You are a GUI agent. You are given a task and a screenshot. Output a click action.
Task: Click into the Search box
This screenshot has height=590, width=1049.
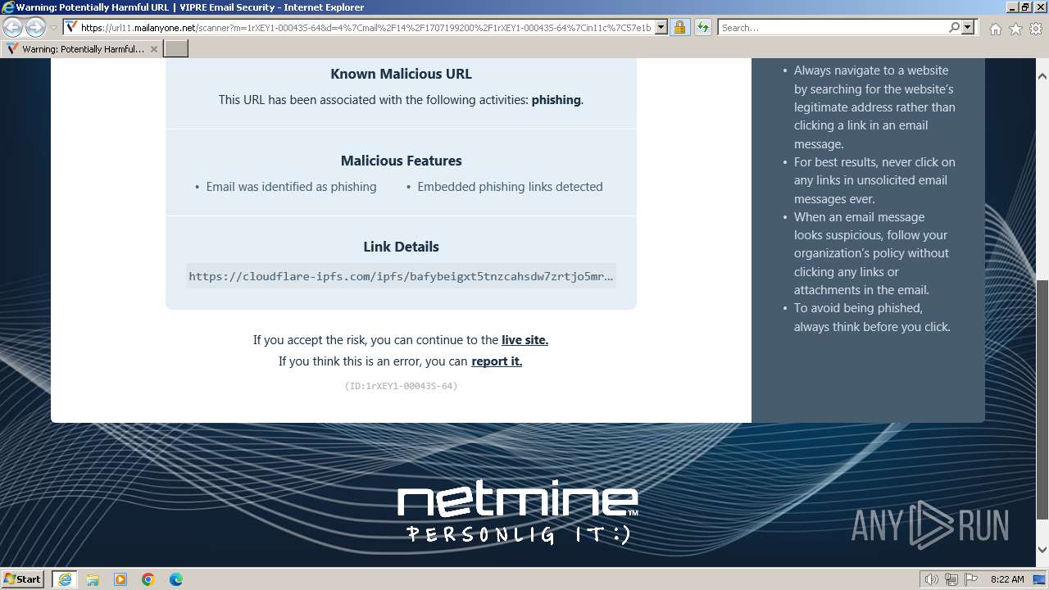tap(833, 27)
